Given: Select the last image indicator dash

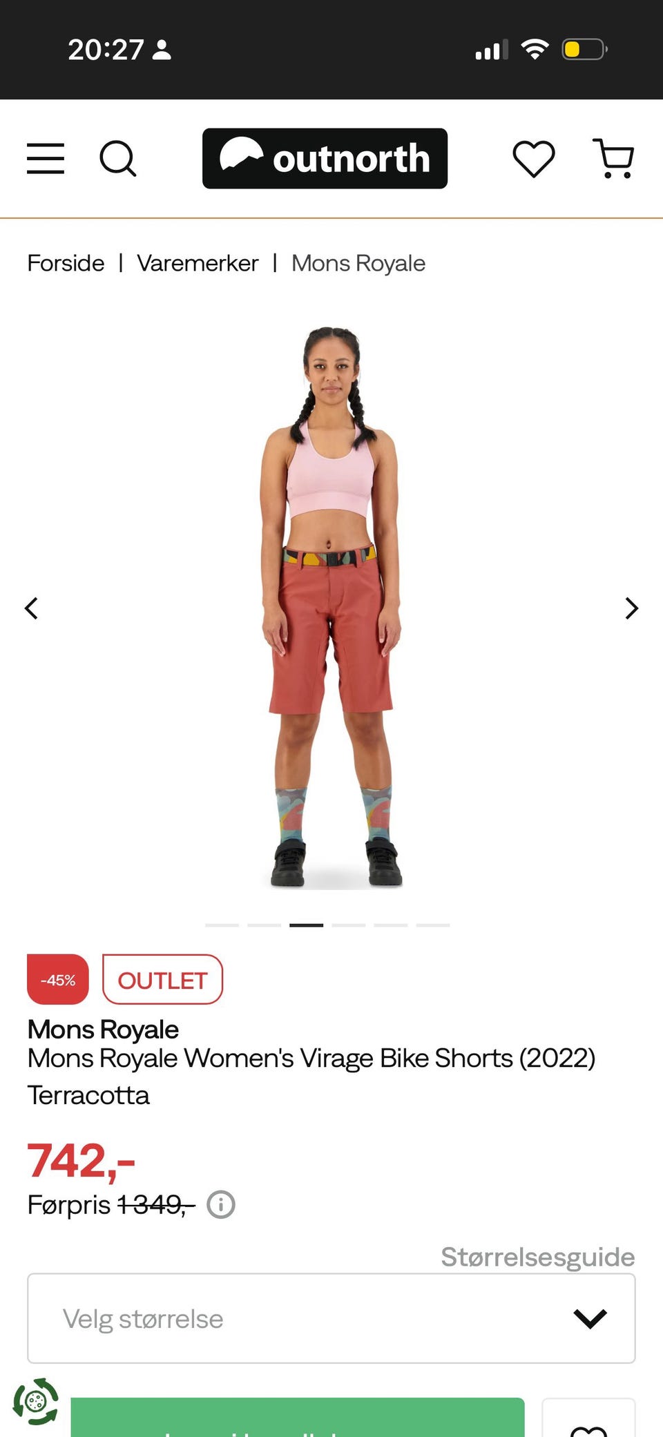Looking at the screenshot, I should pyautogui.click(x=433, y=925).
